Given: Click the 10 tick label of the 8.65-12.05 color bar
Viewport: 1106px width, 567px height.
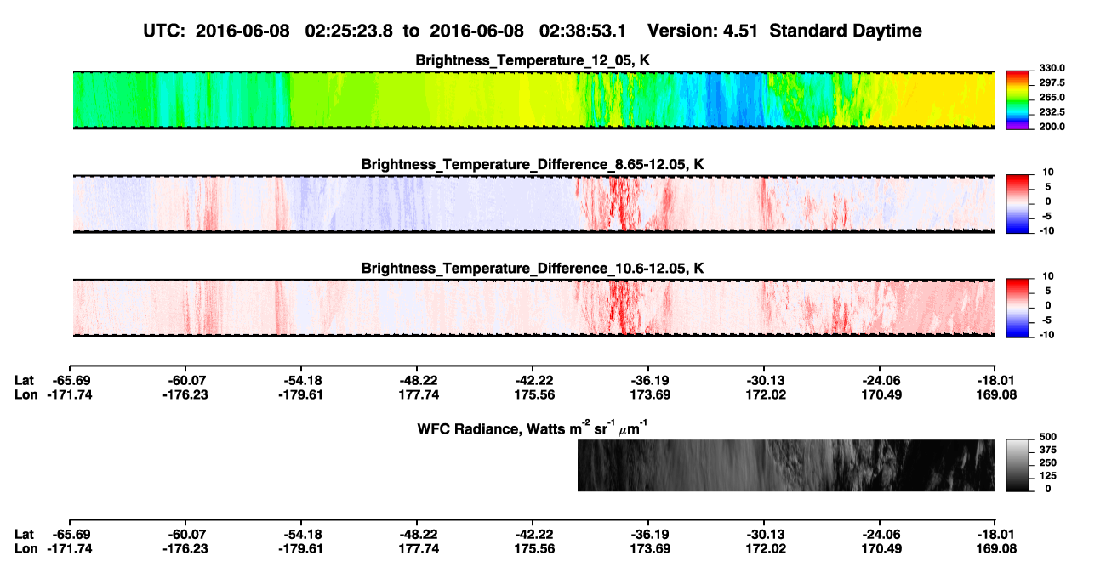Looking at the screenshot, I should [1048, 172].
